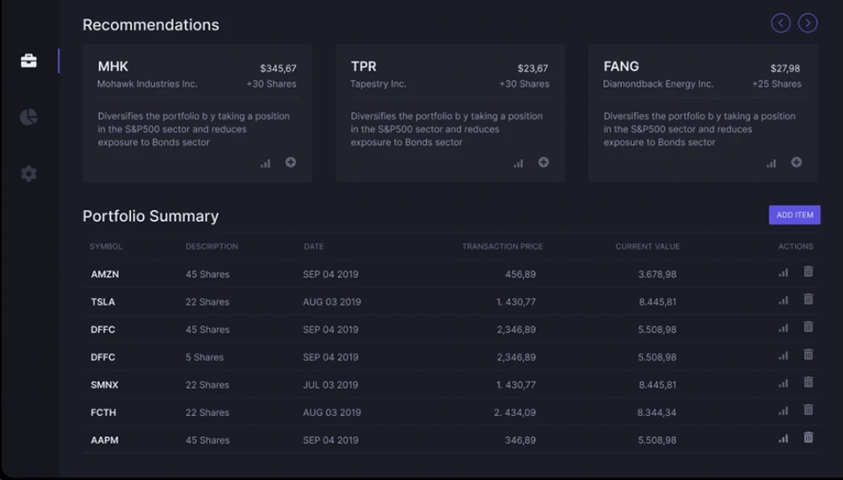Delete the AMZN portfolio row

click(x=808, y=272)
